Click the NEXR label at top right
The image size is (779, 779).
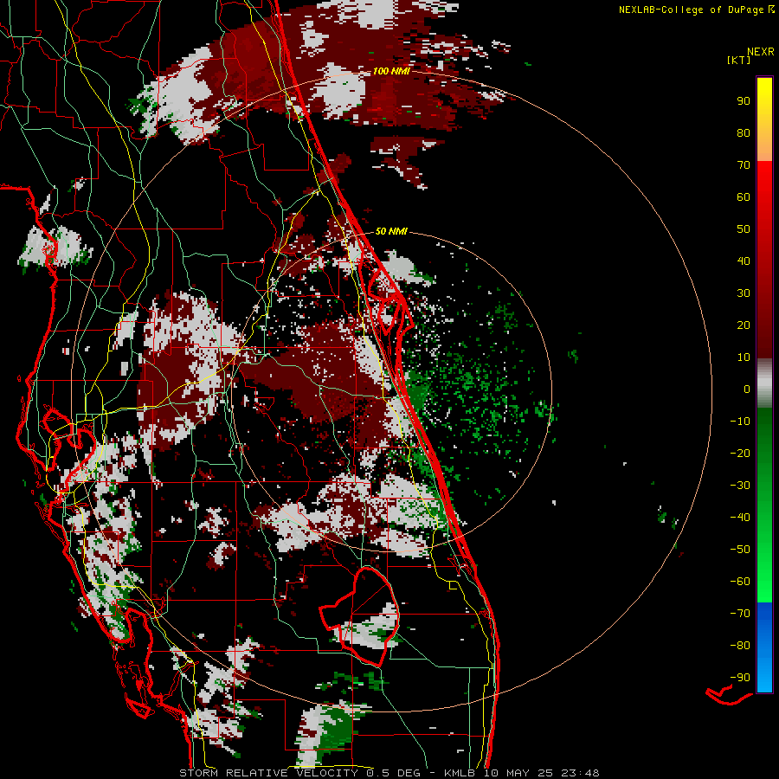761,52
